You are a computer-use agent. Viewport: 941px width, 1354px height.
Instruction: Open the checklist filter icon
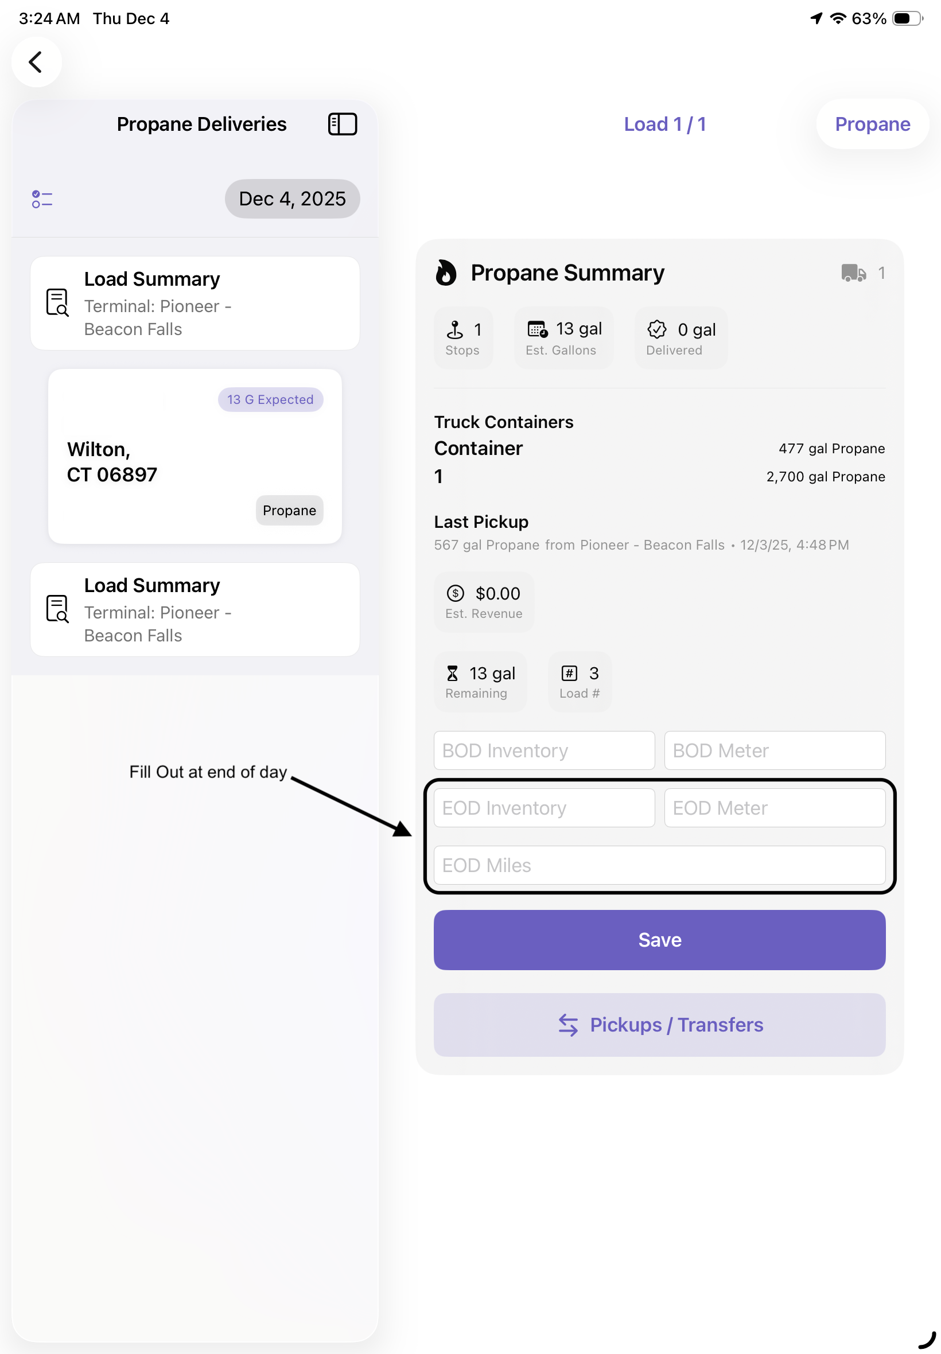(42, 199)
